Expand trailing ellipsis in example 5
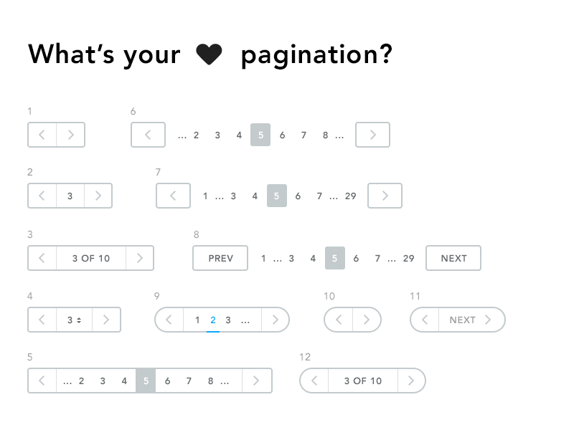 point(225,381)
